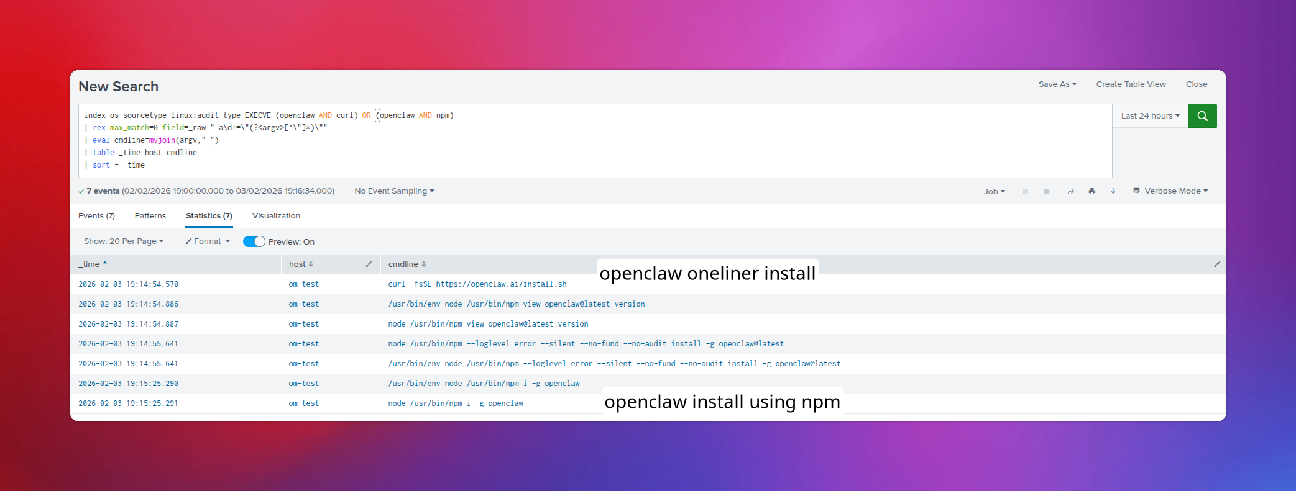Image resolution: width=1296 pixels, height=491 pixels.
Task: Click om-test host in the 19:15:25.291 row
Action: click(303, 403)
